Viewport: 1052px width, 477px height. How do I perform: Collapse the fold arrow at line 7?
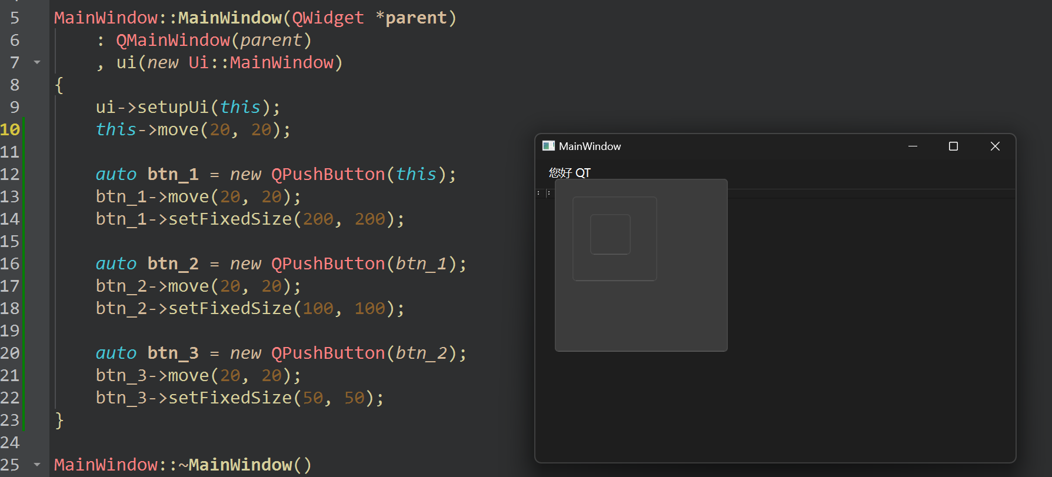tap(37, 62)
